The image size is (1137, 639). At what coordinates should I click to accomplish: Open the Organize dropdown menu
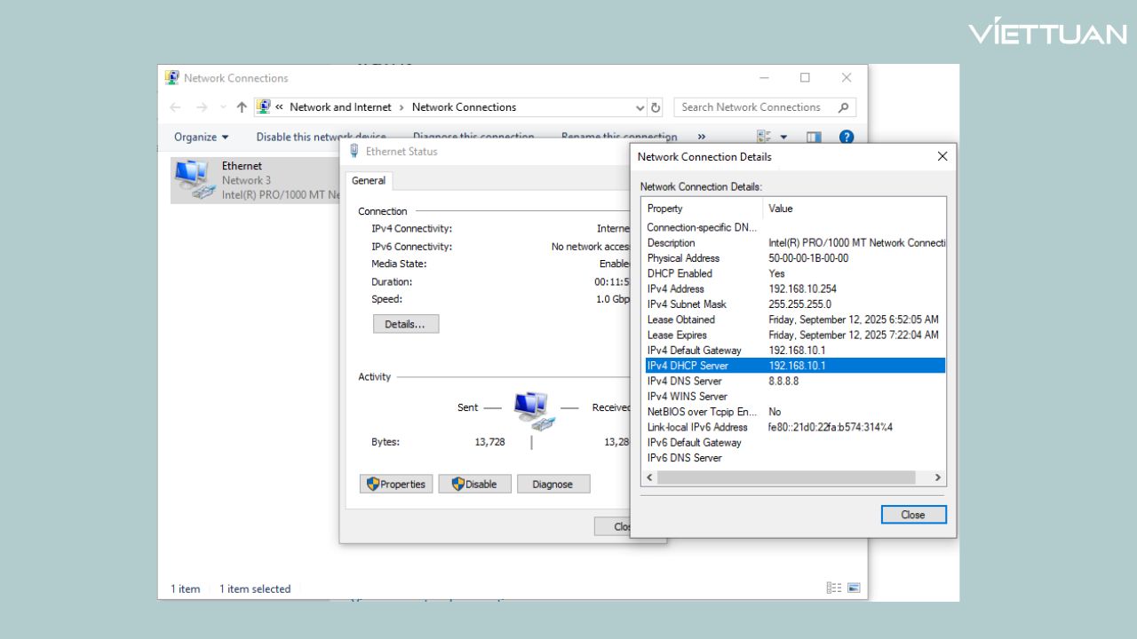(201, 137)
